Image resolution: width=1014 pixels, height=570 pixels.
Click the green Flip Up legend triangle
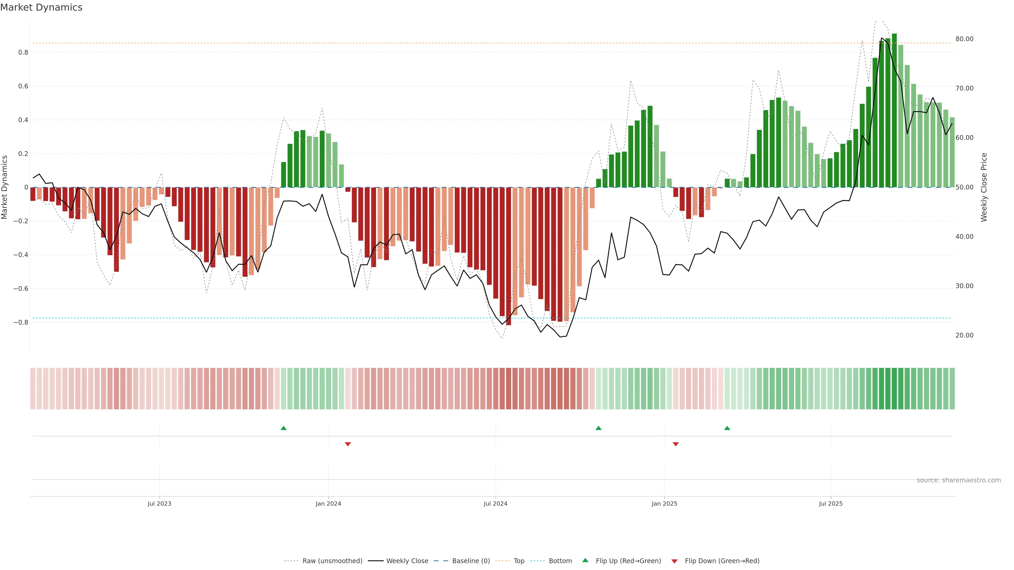coord(585,560)
